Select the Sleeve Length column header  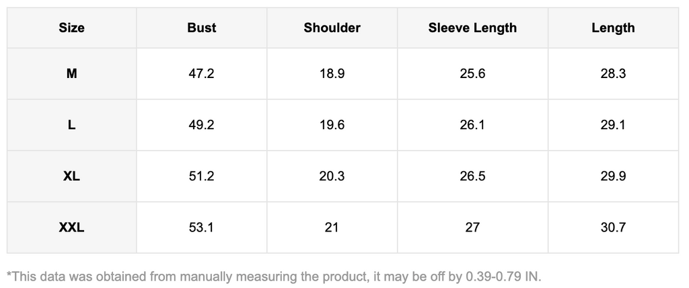tap(472, 28)
